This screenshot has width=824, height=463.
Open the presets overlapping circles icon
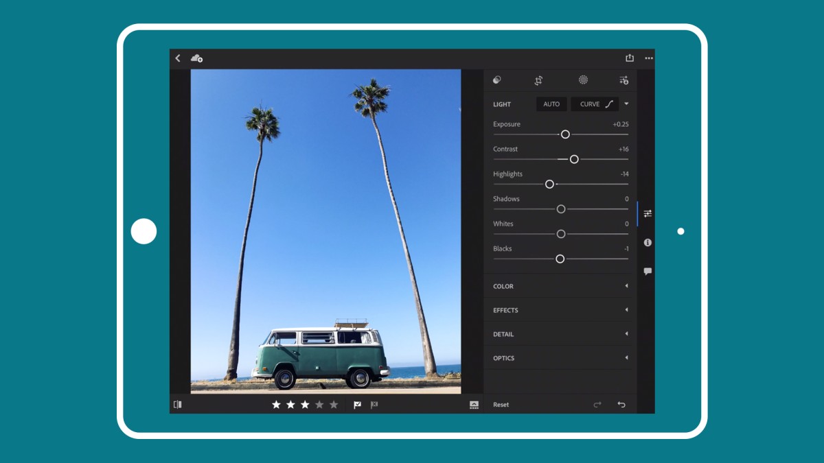(497, 80)
